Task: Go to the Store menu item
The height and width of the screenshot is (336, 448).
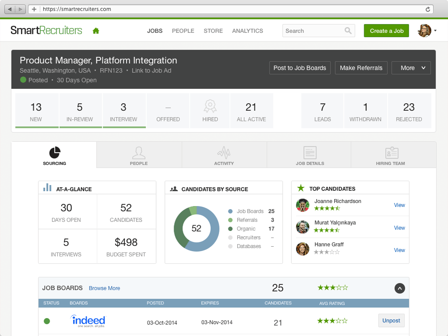Action: tap(213, 31)
